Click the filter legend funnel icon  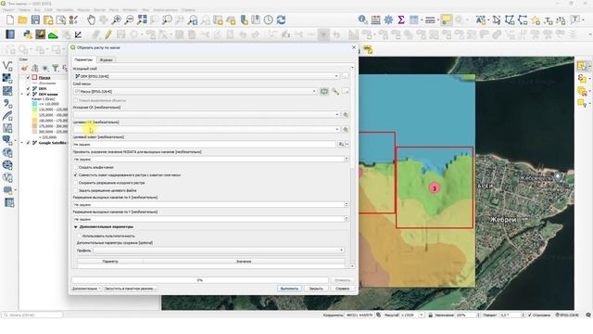56,68
